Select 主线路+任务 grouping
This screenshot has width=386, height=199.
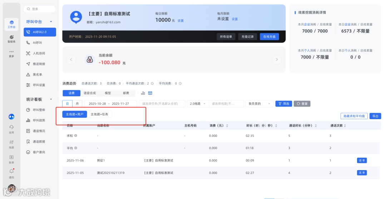click(x=99, y=114)
